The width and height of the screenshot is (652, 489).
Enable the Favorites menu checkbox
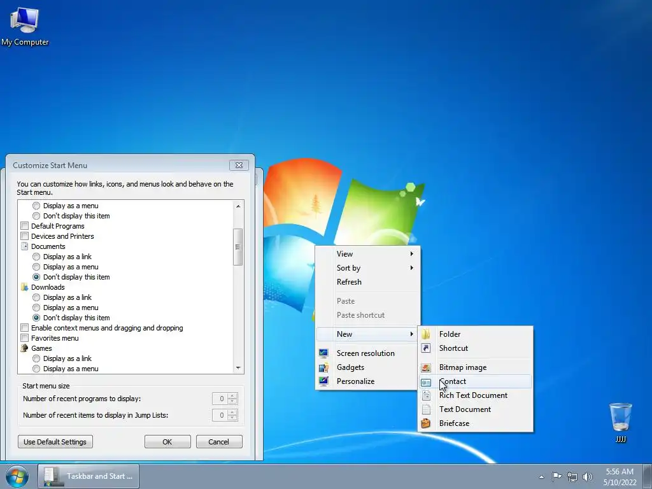(25, 338)
